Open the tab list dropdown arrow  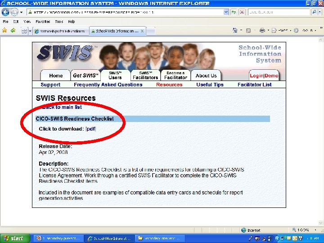click(x=30, y=31)
